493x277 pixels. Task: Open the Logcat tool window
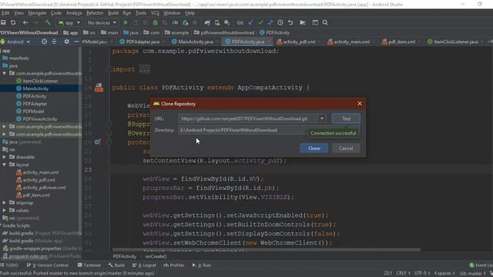(x=144, y=265)
